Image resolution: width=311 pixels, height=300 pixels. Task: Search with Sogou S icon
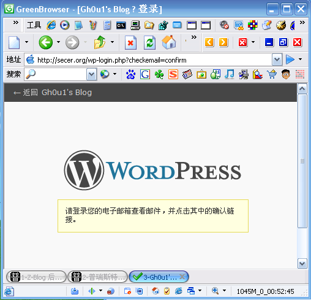point(173,74)
